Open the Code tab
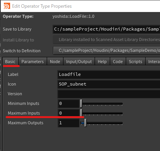This screenshot has width=160, height=151. pos(118,62)
